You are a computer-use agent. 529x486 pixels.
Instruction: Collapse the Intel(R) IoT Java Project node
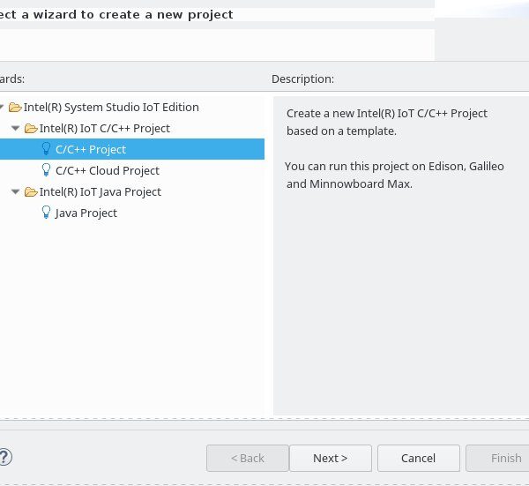15,191
